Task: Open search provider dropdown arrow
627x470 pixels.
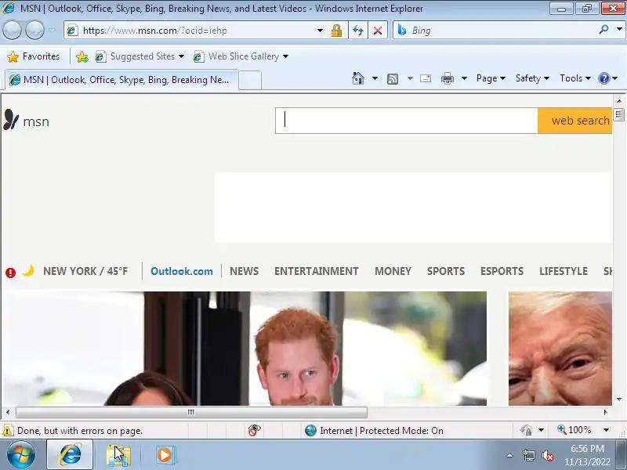Action: point(619,30)
